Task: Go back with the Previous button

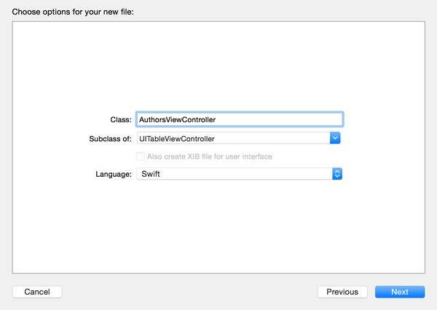Action: [x=342, y=292]
